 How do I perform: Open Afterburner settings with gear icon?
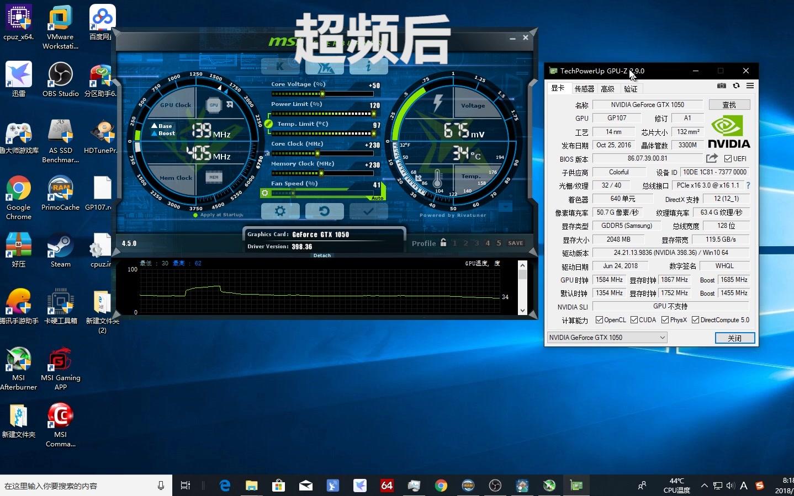pos(280,211)
